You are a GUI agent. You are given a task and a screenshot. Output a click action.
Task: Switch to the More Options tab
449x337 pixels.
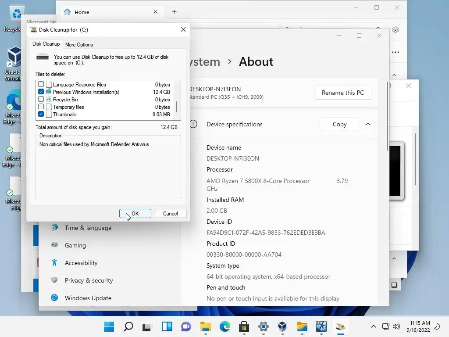(79, 45)
